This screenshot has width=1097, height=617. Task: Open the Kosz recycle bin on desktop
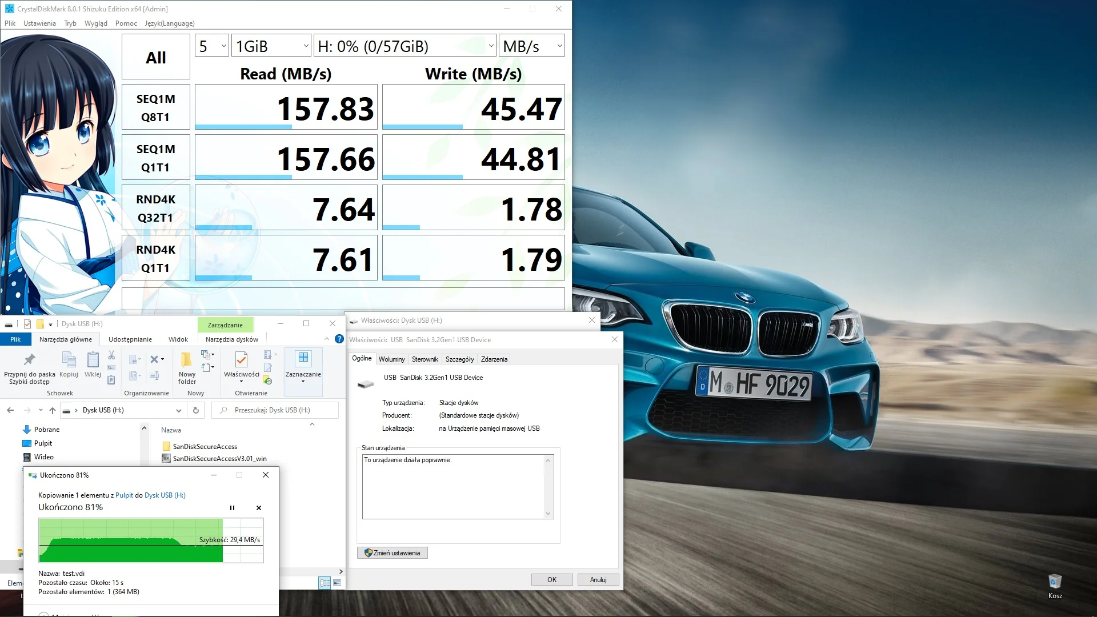coord(1055,583)
